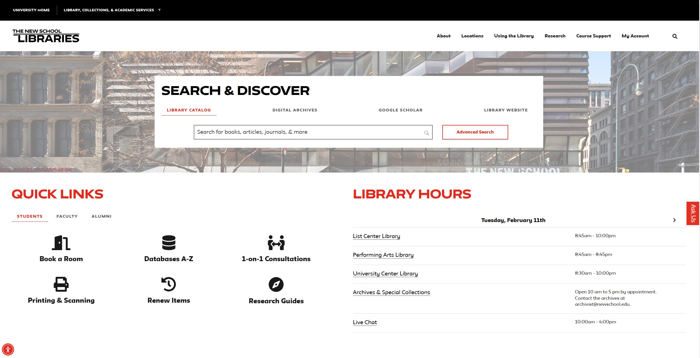
Task: Click the Advanced Search button
Action: tap(475, 132)
